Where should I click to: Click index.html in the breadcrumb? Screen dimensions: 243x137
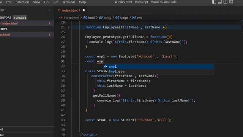[x=71, y=18]
